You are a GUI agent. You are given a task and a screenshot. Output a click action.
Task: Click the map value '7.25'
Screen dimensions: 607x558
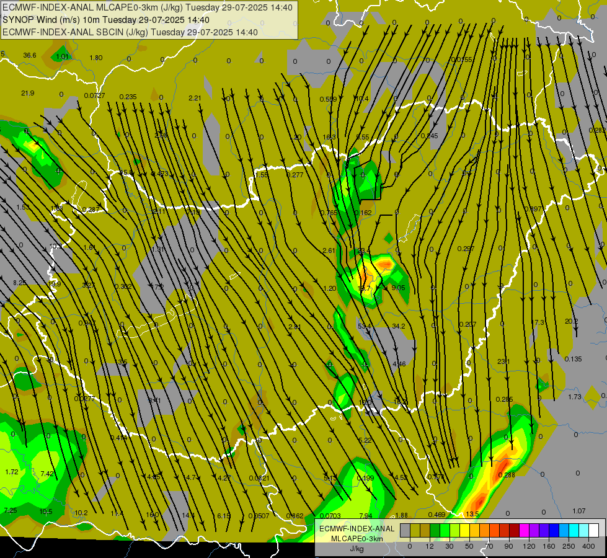[x=11, y=510]
